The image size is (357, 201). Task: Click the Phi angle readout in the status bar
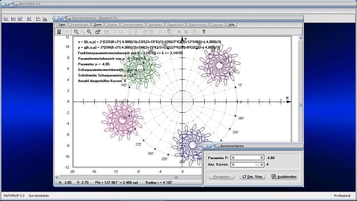[x=117, y=183]
